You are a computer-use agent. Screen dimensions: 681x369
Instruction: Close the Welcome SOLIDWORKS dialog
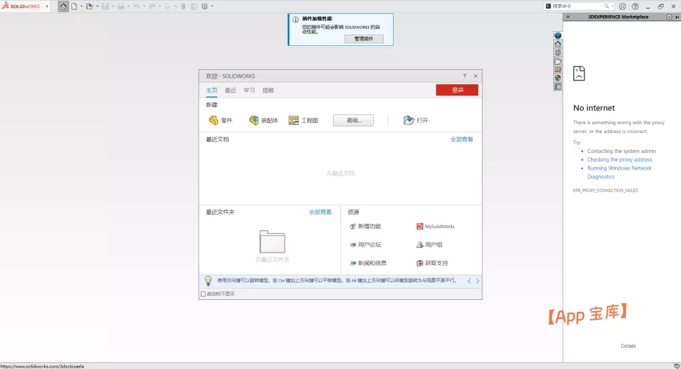click(x=476, y=76)
